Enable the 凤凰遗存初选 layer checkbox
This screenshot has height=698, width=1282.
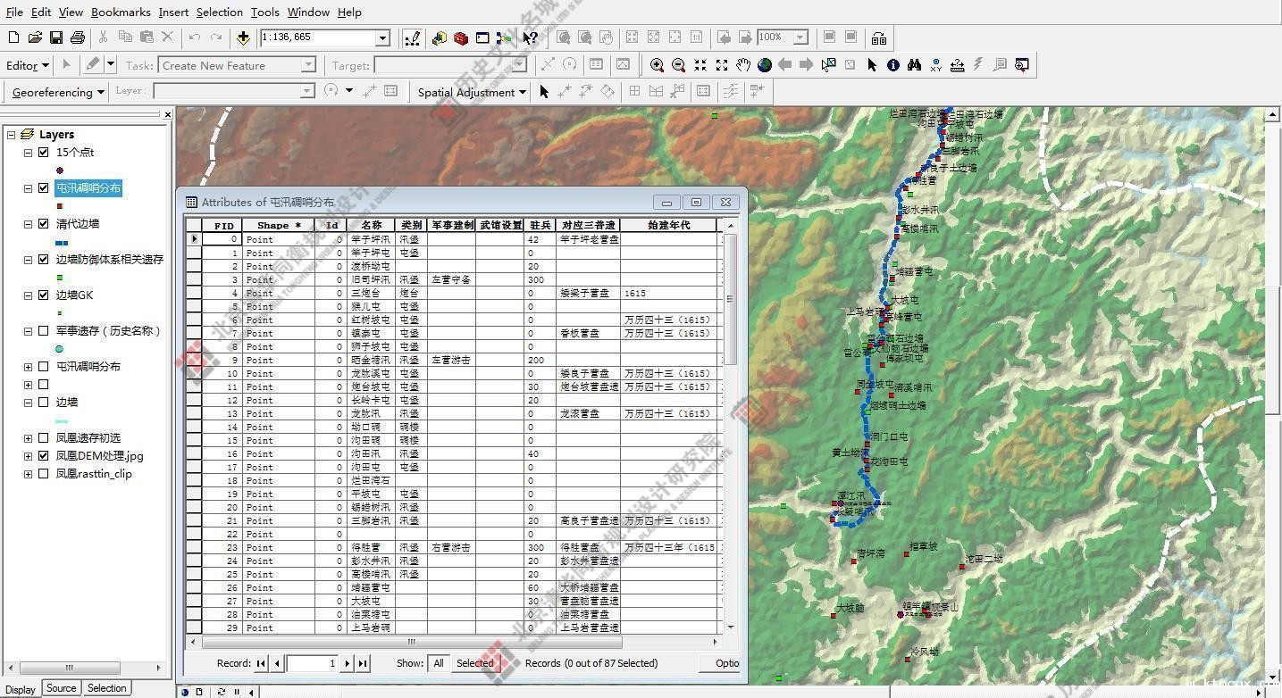click(43, 438)
